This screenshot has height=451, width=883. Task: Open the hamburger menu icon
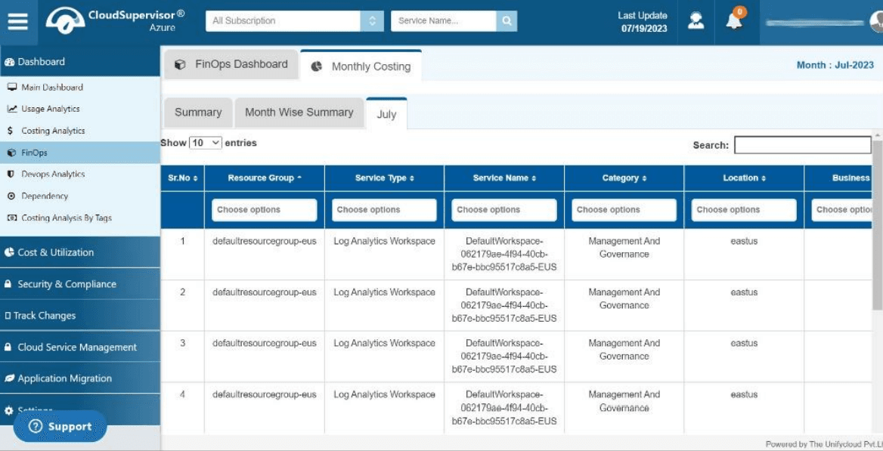[x=18, y=21]
